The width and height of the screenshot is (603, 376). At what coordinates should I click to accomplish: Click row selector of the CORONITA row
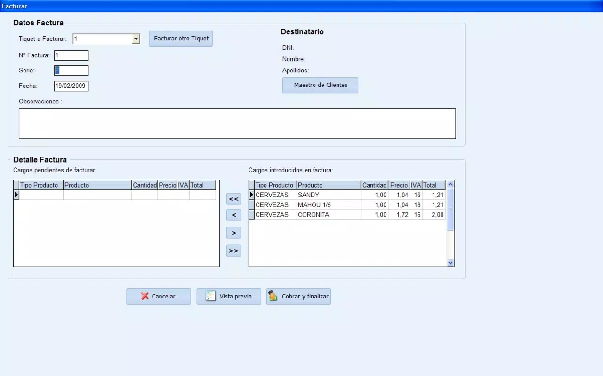click(251, 215)
